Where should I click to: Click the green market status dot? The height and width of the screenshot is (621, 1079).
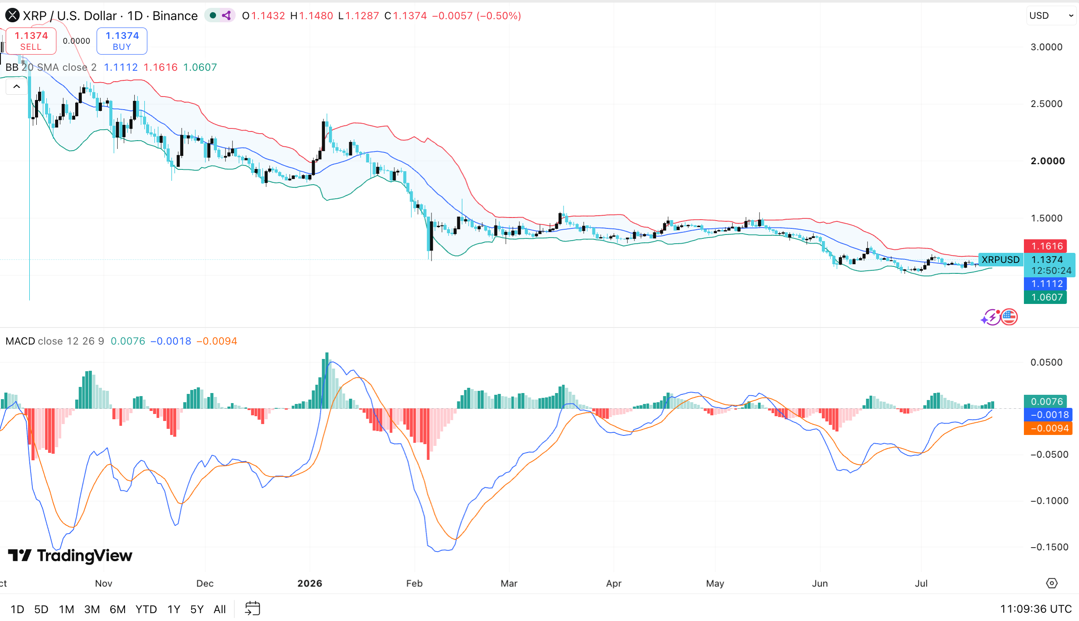213,16
